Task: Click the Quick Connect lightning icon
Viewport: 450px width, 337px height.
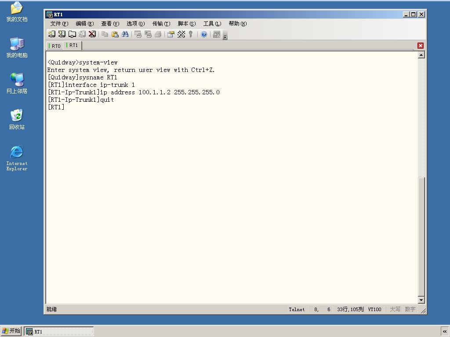Action: pos(62,34)
